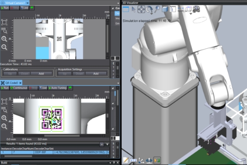Select the pointer tool in 3D Visualizer
Image resolution: width=247 pixels, height=165 pixels.
click(x=134, y=10)
